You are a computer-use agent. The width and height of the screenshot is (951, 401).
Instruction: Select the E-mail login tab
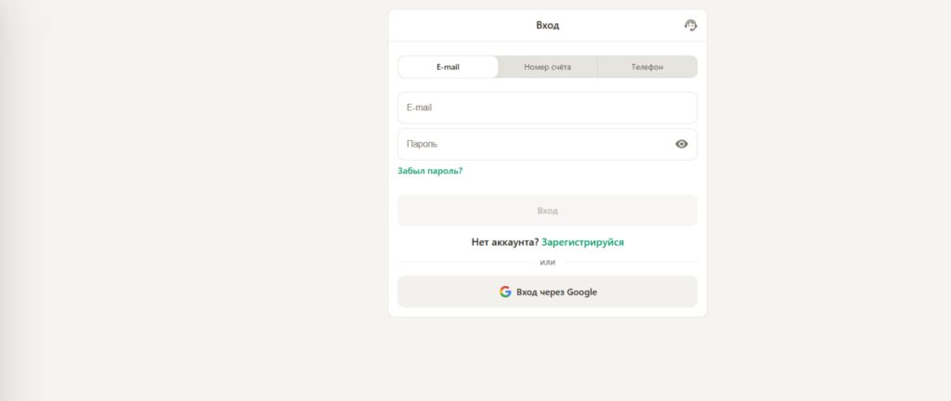448,67
